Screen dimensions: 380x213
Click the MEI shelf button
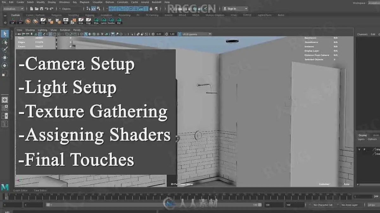66,21
